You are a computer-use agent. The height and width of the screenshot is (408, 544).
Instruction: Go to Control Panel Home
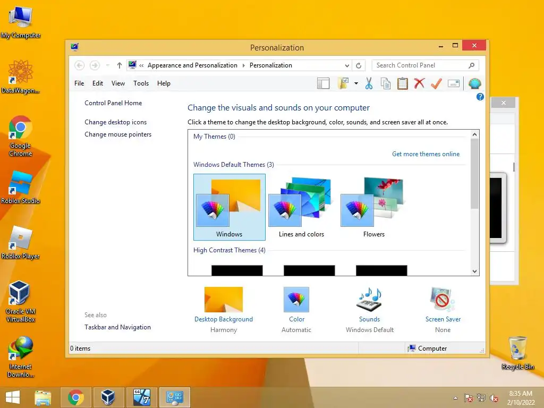pos(113,103)
